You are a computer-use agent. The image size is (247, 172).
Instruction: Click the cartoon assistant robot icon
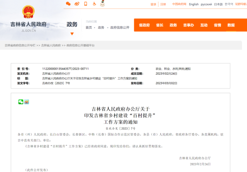point(103,4)
